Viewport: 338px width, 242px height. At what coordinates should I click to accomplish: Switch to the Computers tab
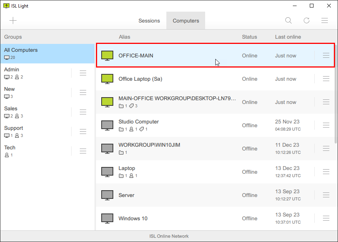pos(186,21)
